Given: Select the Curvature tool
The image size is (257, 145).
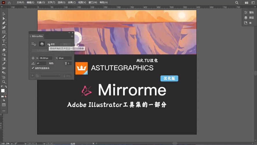Looking at the screenshot, I should coord(4,28).
